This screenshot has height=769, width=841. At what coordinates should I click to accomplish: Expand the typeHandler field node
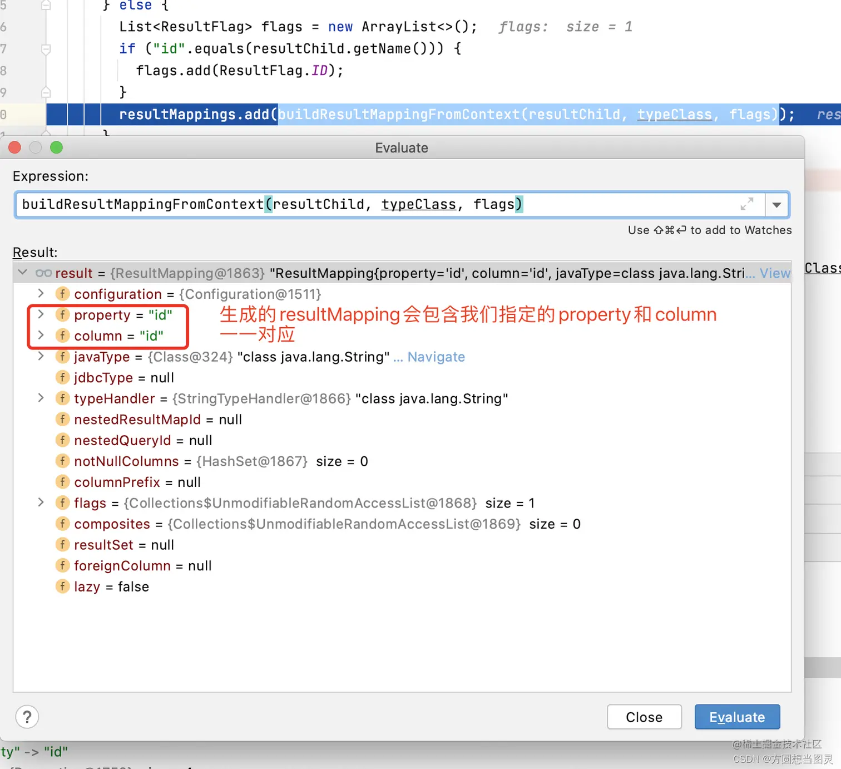coord(41,398)
